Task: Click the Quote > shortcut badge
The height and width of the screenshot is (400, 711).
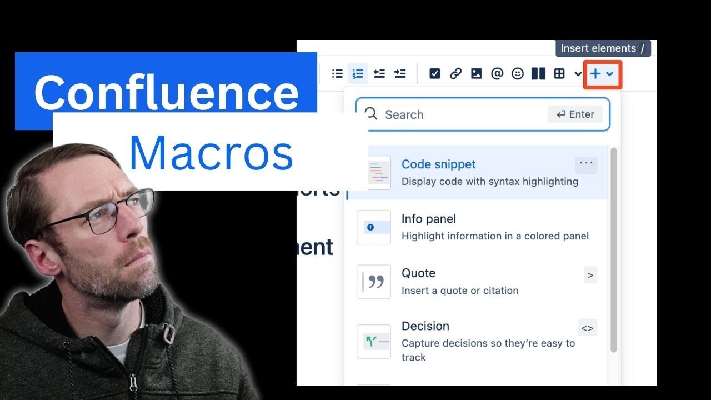Action: (590, 275)
